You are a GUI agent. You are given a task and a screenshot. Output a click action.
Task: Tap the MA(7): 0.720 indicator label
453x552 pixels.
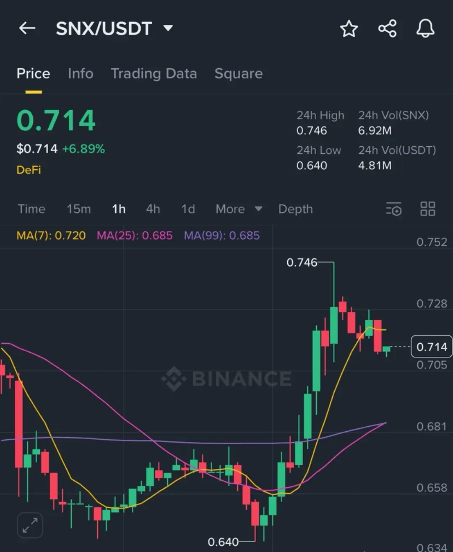51,236
